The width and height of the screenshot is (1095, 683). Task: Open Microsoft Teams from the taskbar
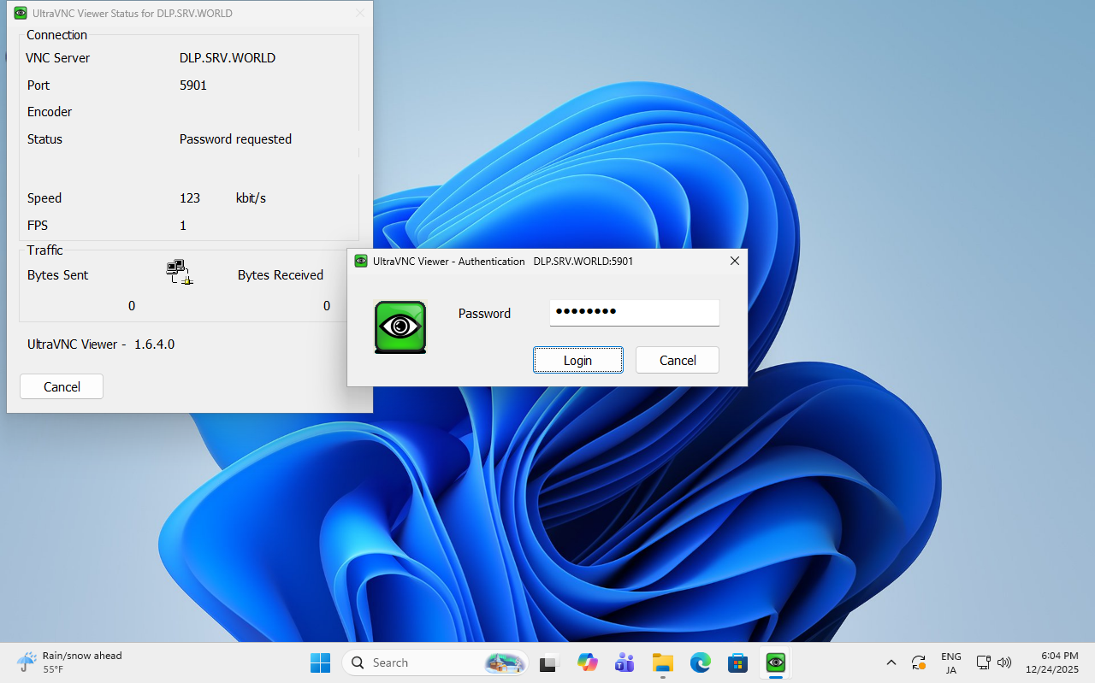coord(624,662)
